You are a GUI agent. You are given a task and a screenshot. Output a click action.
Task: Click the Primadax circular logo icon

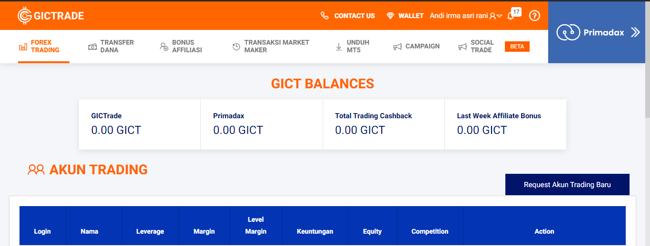(568, 32)
